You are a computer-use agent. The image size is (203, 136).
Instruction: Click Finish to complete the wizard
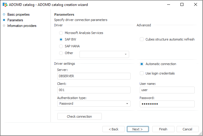tap(163, 129)
